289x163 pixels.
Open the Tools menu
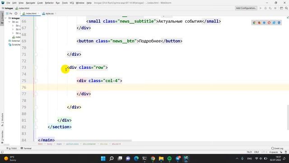65,3
